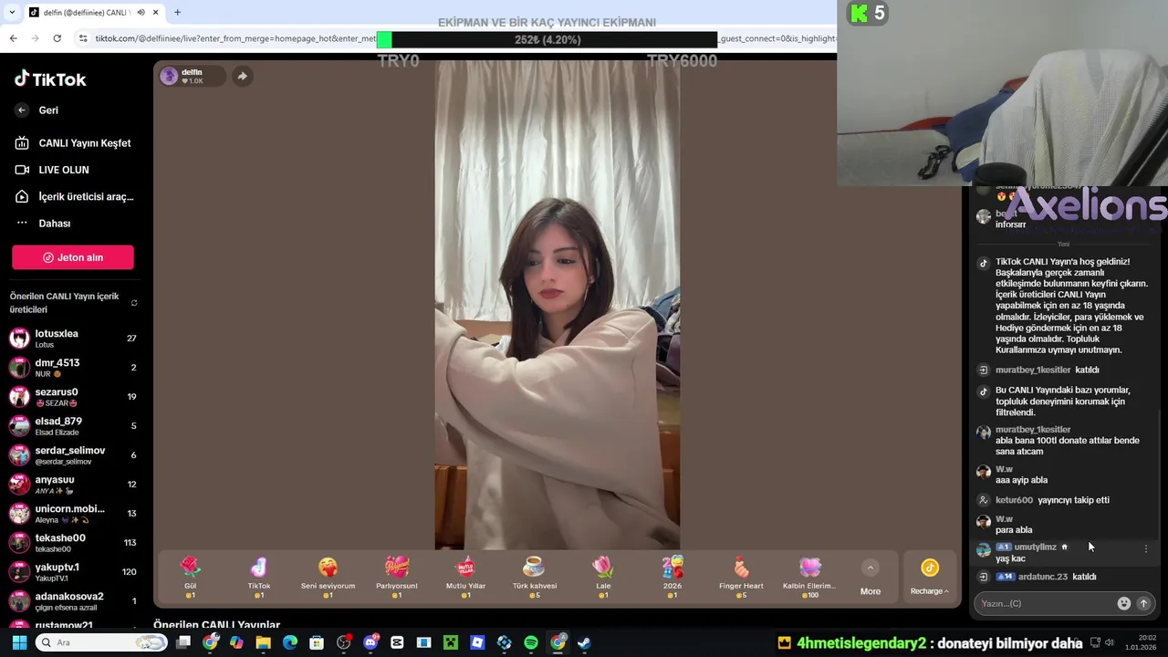Image resolution: width=1168 pixels, height=657 pixels.
Task: Open Roblox from the taskbar
Action: (x=477, y=642)
